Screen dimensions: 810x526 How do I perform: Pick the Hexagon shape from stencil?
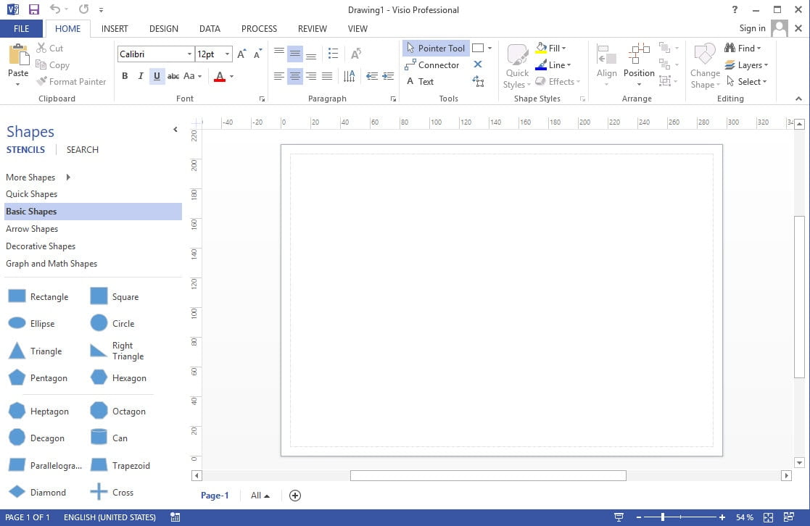119,378
